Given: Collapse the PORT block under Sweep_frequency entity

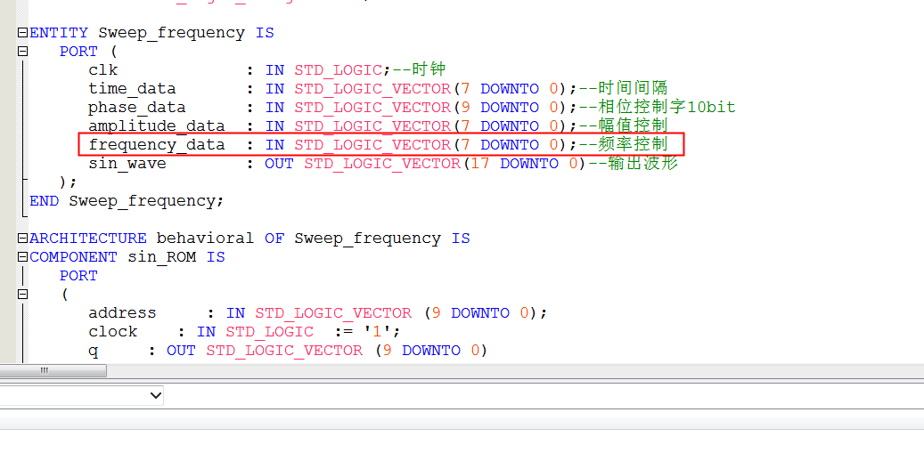Looking at the screenshot, I should pyautogui.click(x=22, y=52).
